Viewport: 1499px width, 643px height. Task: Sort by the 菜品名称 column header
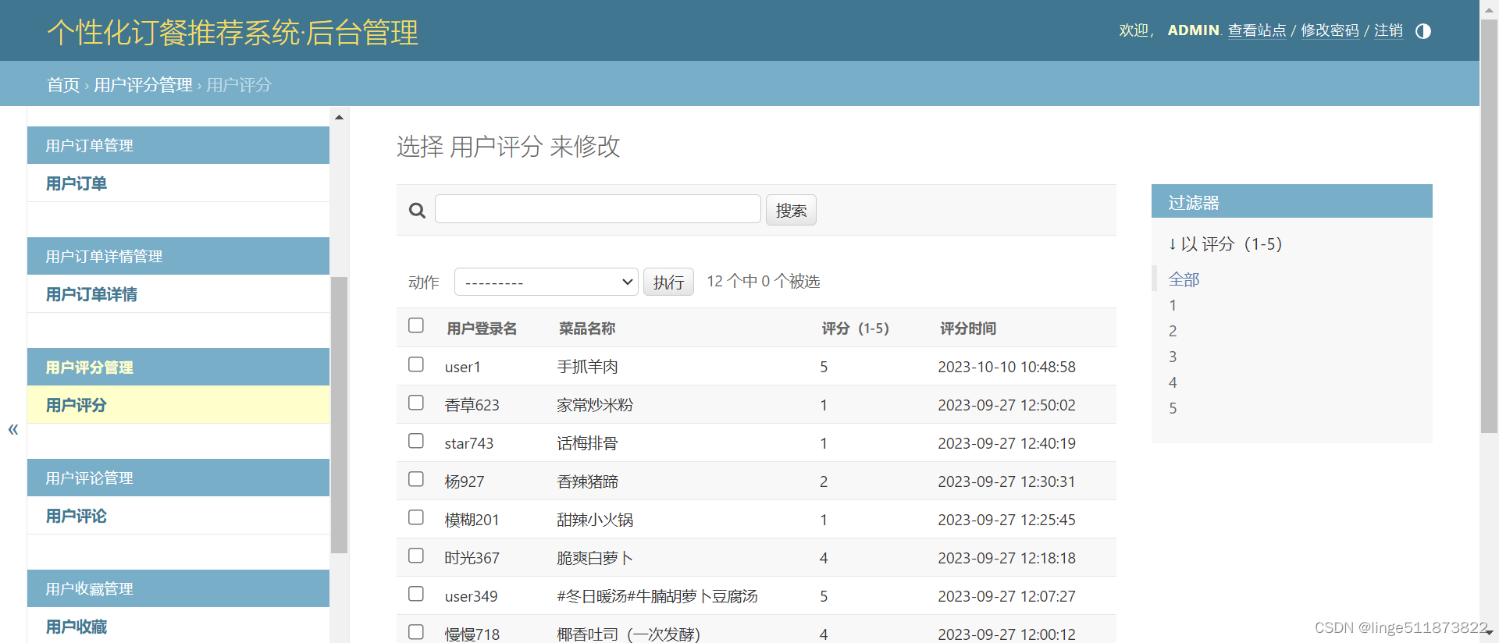coord(587,329)
